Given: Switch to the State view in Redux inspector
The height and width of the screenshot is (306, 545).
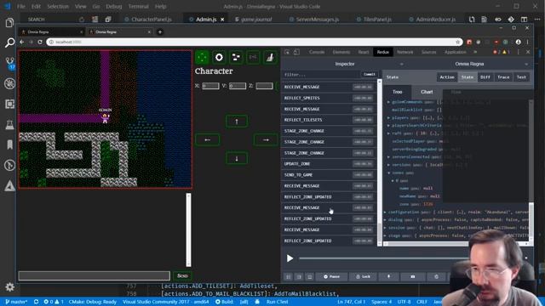Looking at the screenshot, I should pyautogui.click(x=468, y=77).
